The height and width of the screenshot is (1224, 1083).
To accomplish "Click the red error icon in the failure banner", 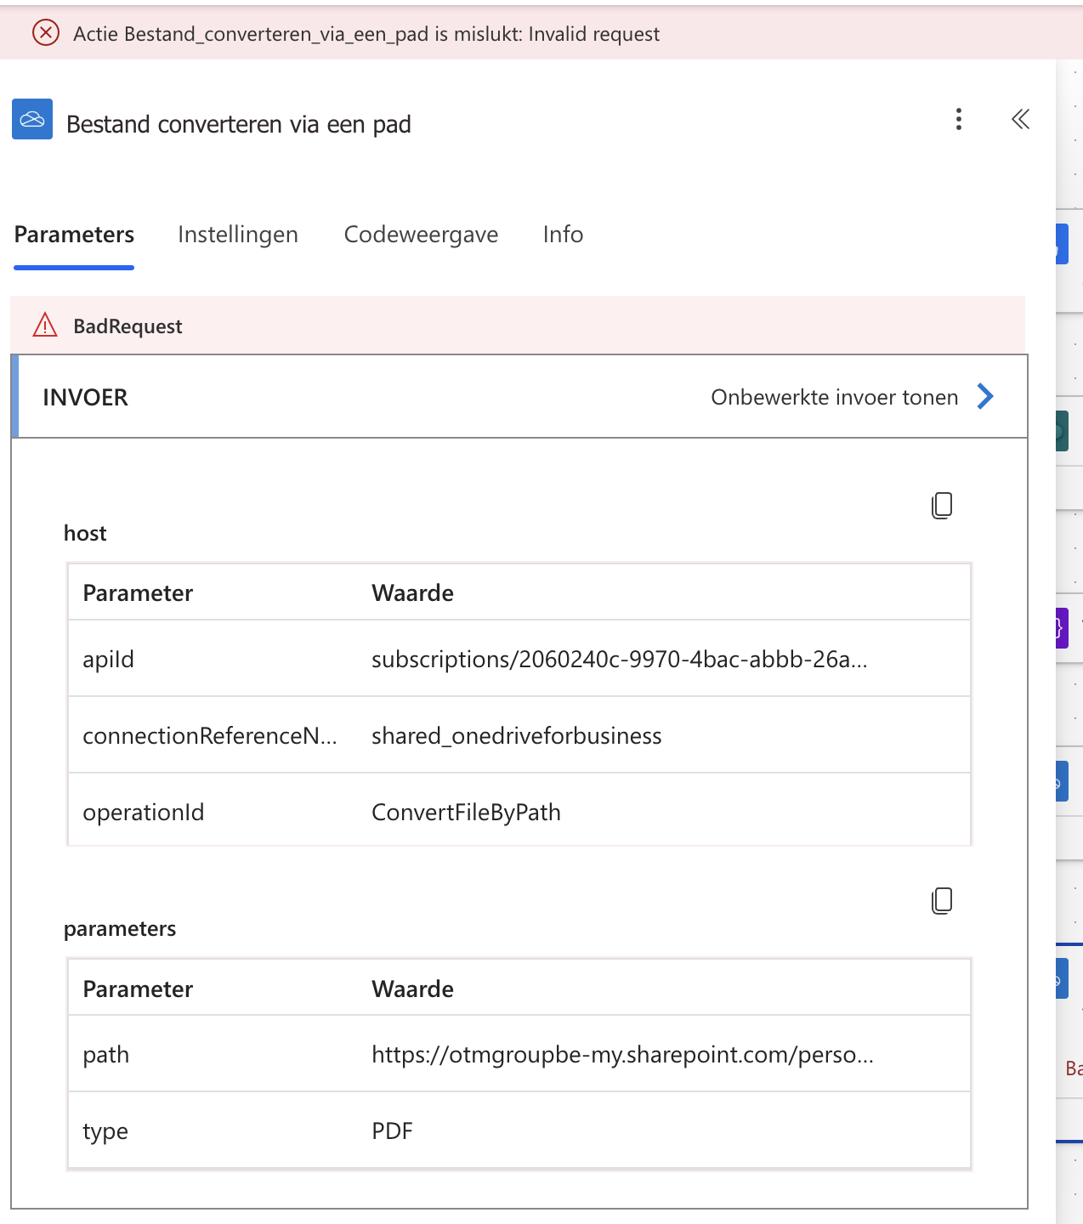I will point(46,33).
